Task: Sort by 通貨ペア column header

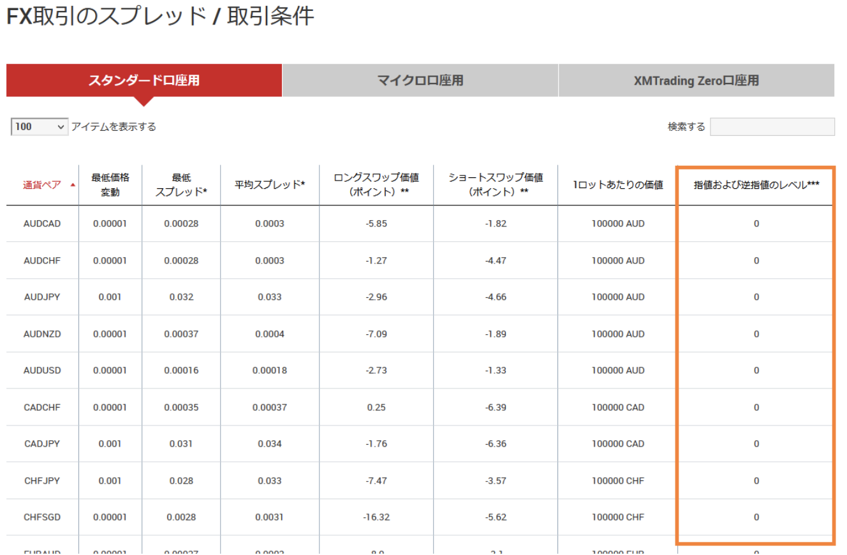Action: pyautogui.click(x=42, y=185)
